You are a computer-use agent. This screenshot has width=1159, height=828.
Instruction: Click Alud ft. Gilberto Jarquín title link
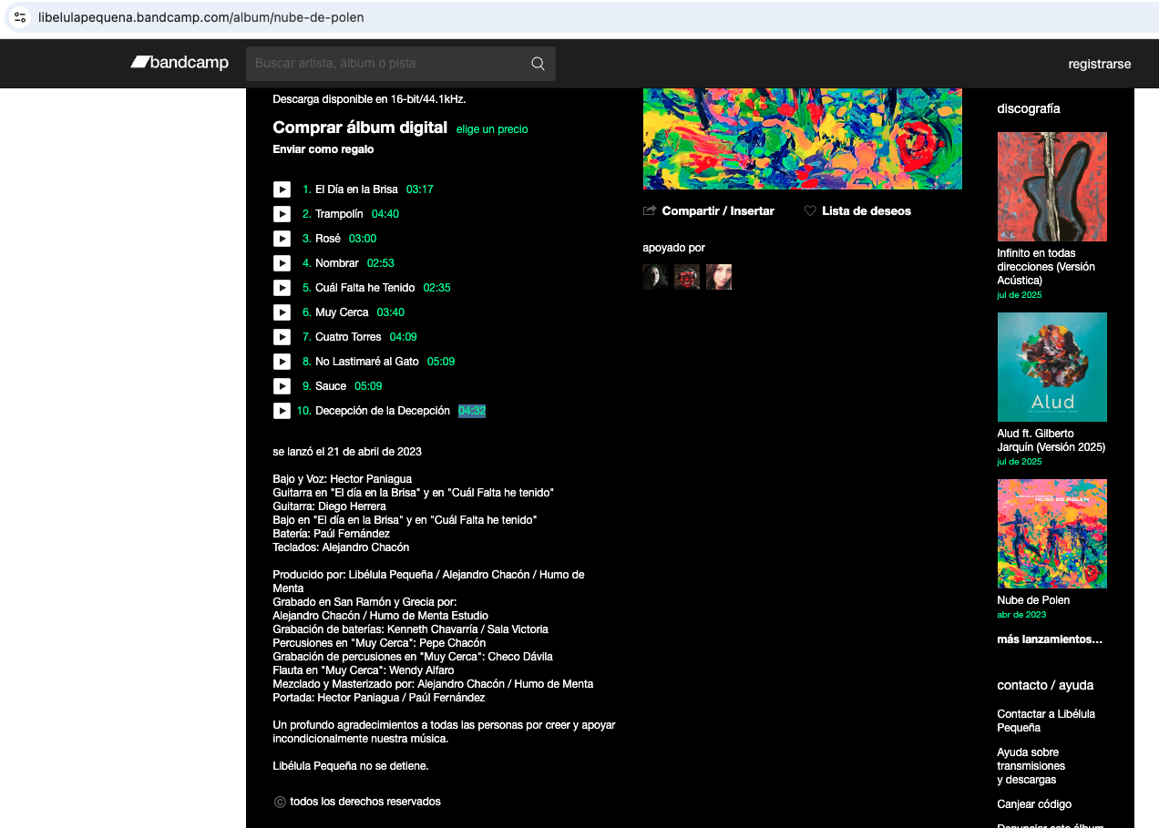coord(1051,440)
